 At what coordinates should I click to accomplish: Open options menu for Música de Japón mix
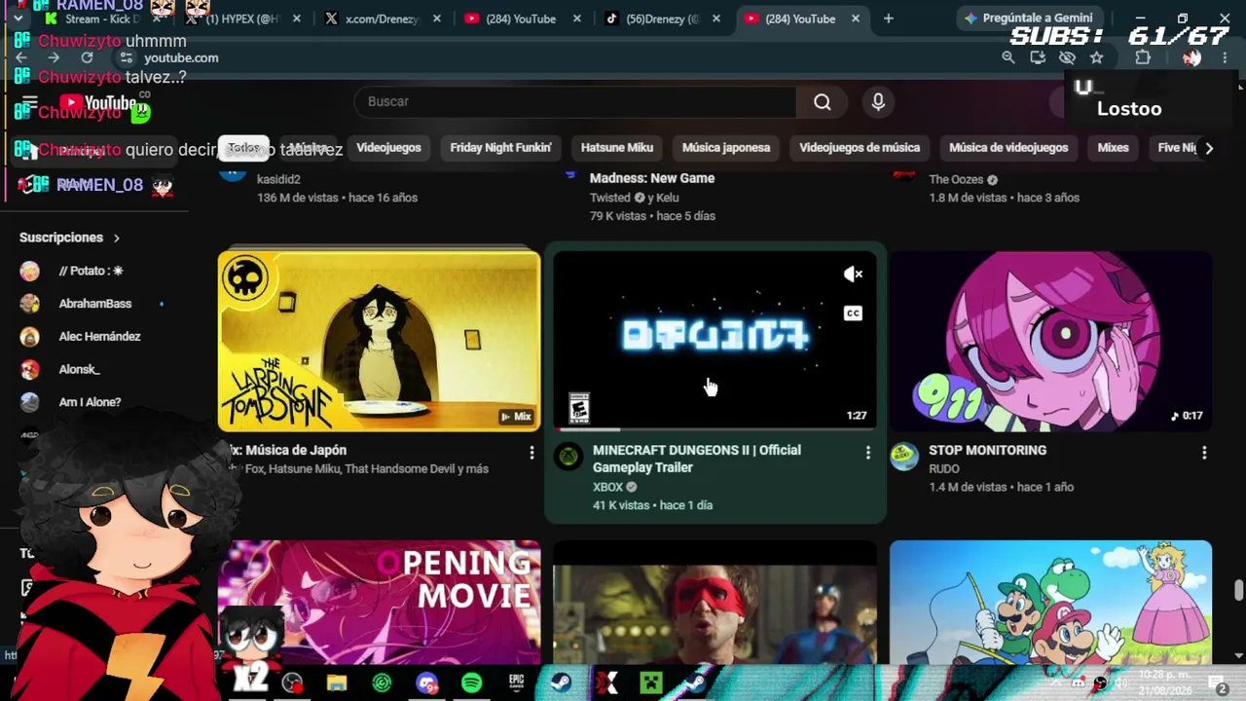click(x=531, y=453)
